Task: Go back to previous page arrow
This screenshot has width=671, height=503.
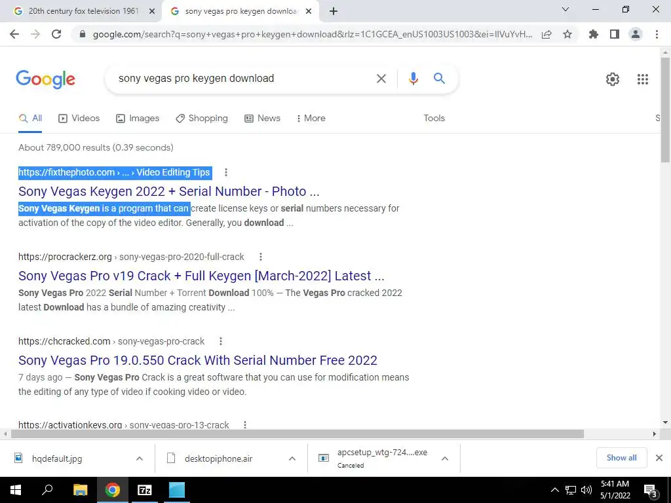Action: 14,34
